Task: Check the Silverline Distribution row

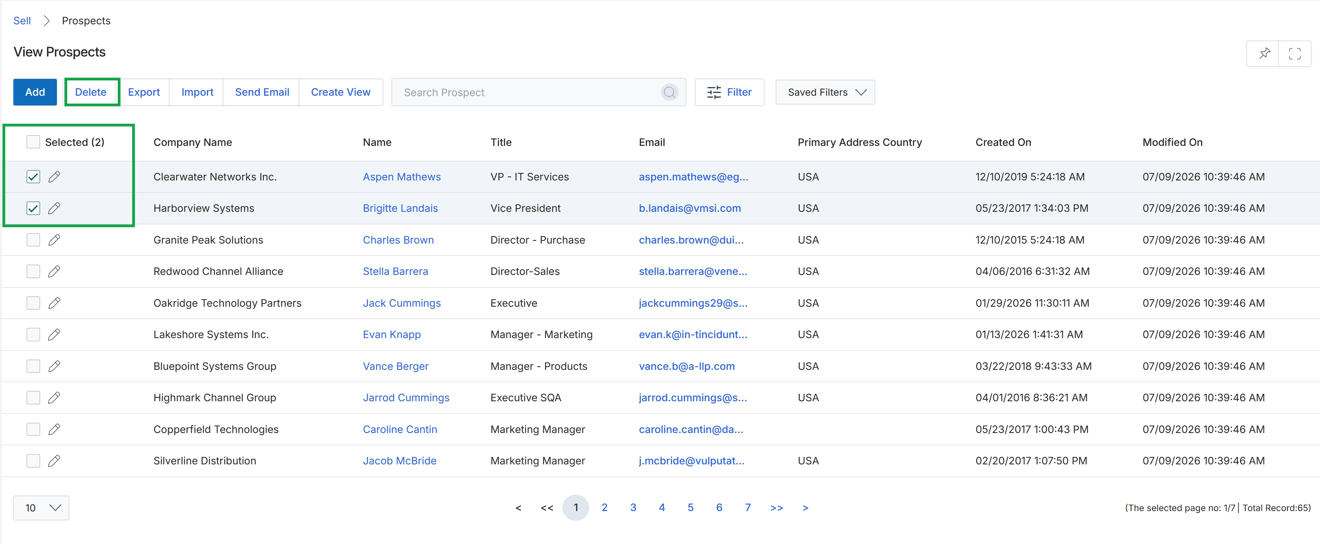Action: coord(33,461)
